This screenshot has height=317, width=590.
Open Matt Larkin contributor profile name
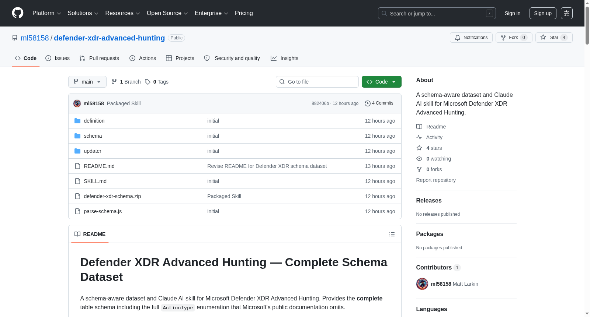point(465,284)
